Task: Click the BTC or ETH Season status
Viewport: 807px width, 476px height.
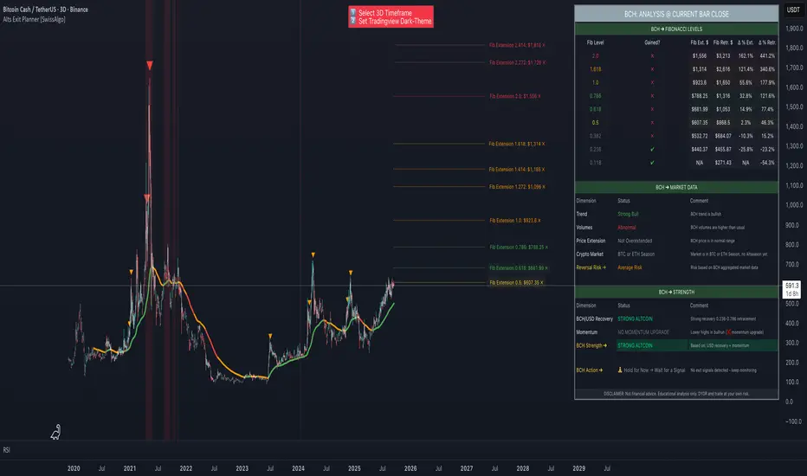Action: (636, 254)
